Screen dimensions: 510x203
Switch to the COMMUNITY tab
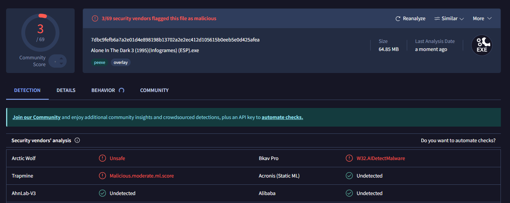pyautogui.click(x=154, y=90)
